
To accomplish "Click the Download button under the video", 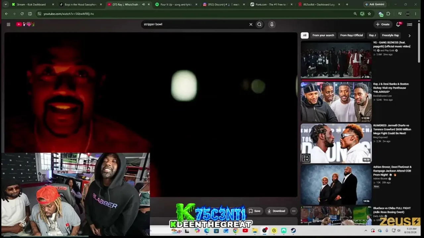I will 276,211.
